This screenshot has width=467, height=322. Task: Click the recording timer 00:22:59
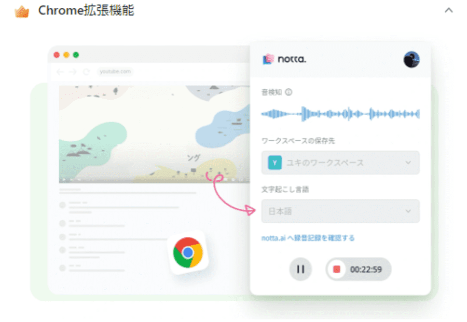pos(366,269)
